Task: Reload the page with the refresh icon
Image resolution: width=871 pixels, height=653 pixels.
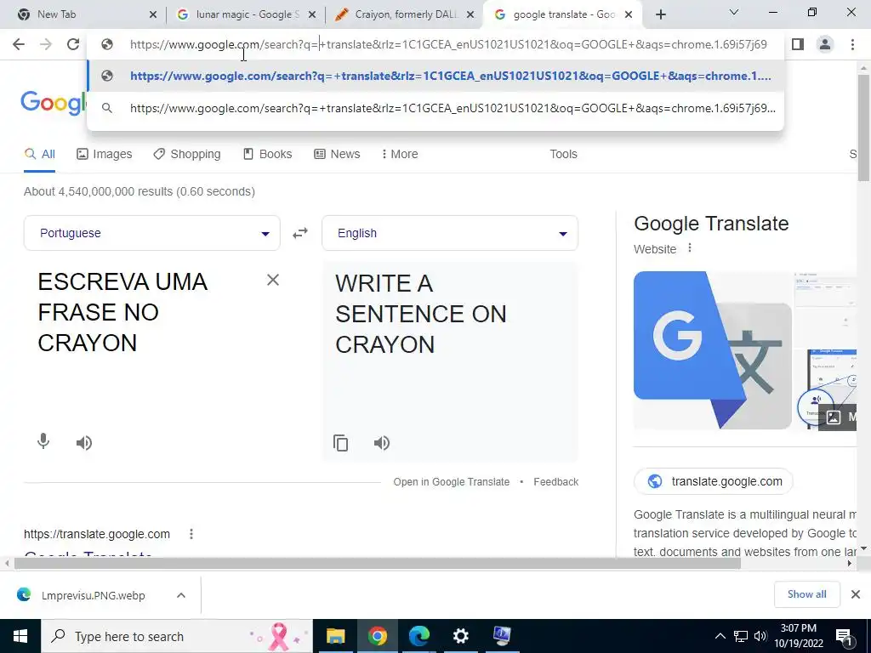Action: pyautogui.click(x=73, y=44)
